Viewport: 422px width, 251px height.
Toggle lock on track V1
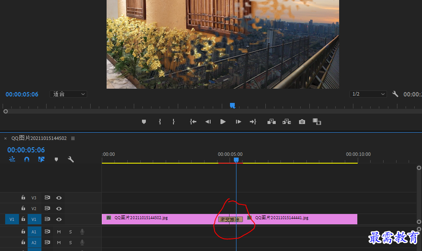coord(23,219)
